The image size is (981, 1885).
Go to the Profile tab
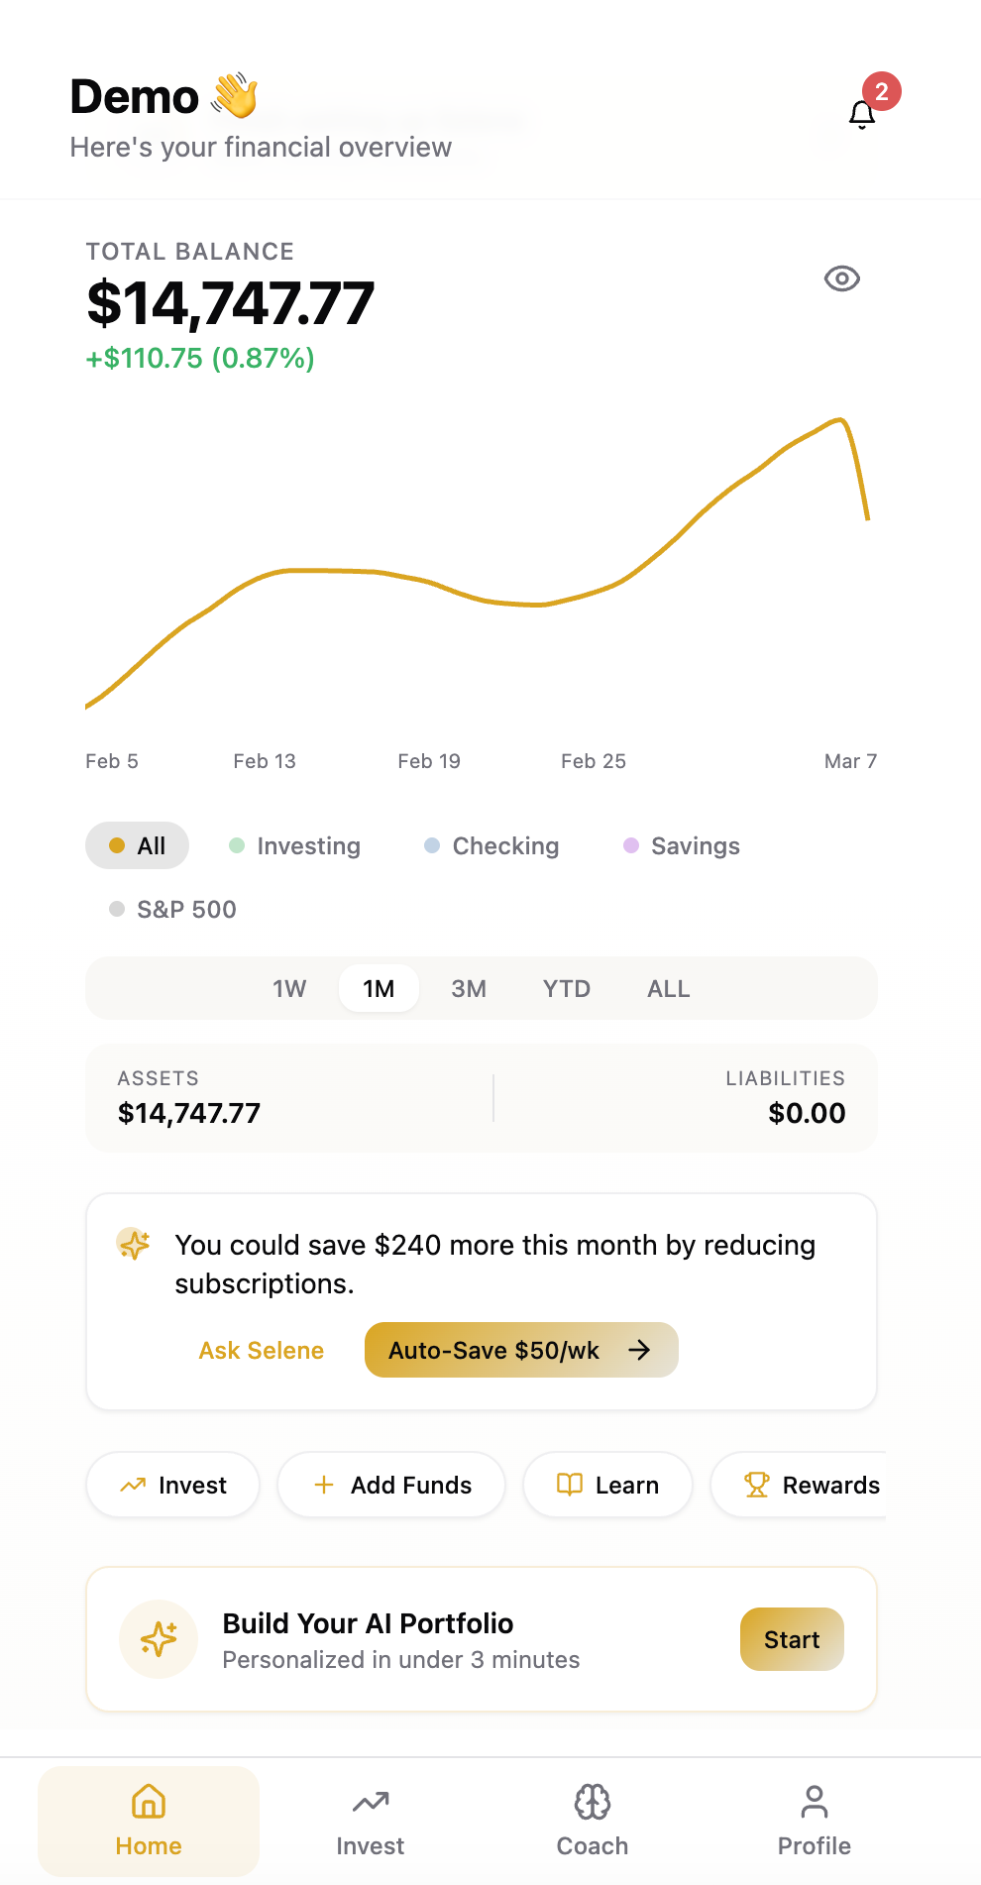coord(814,1820)
